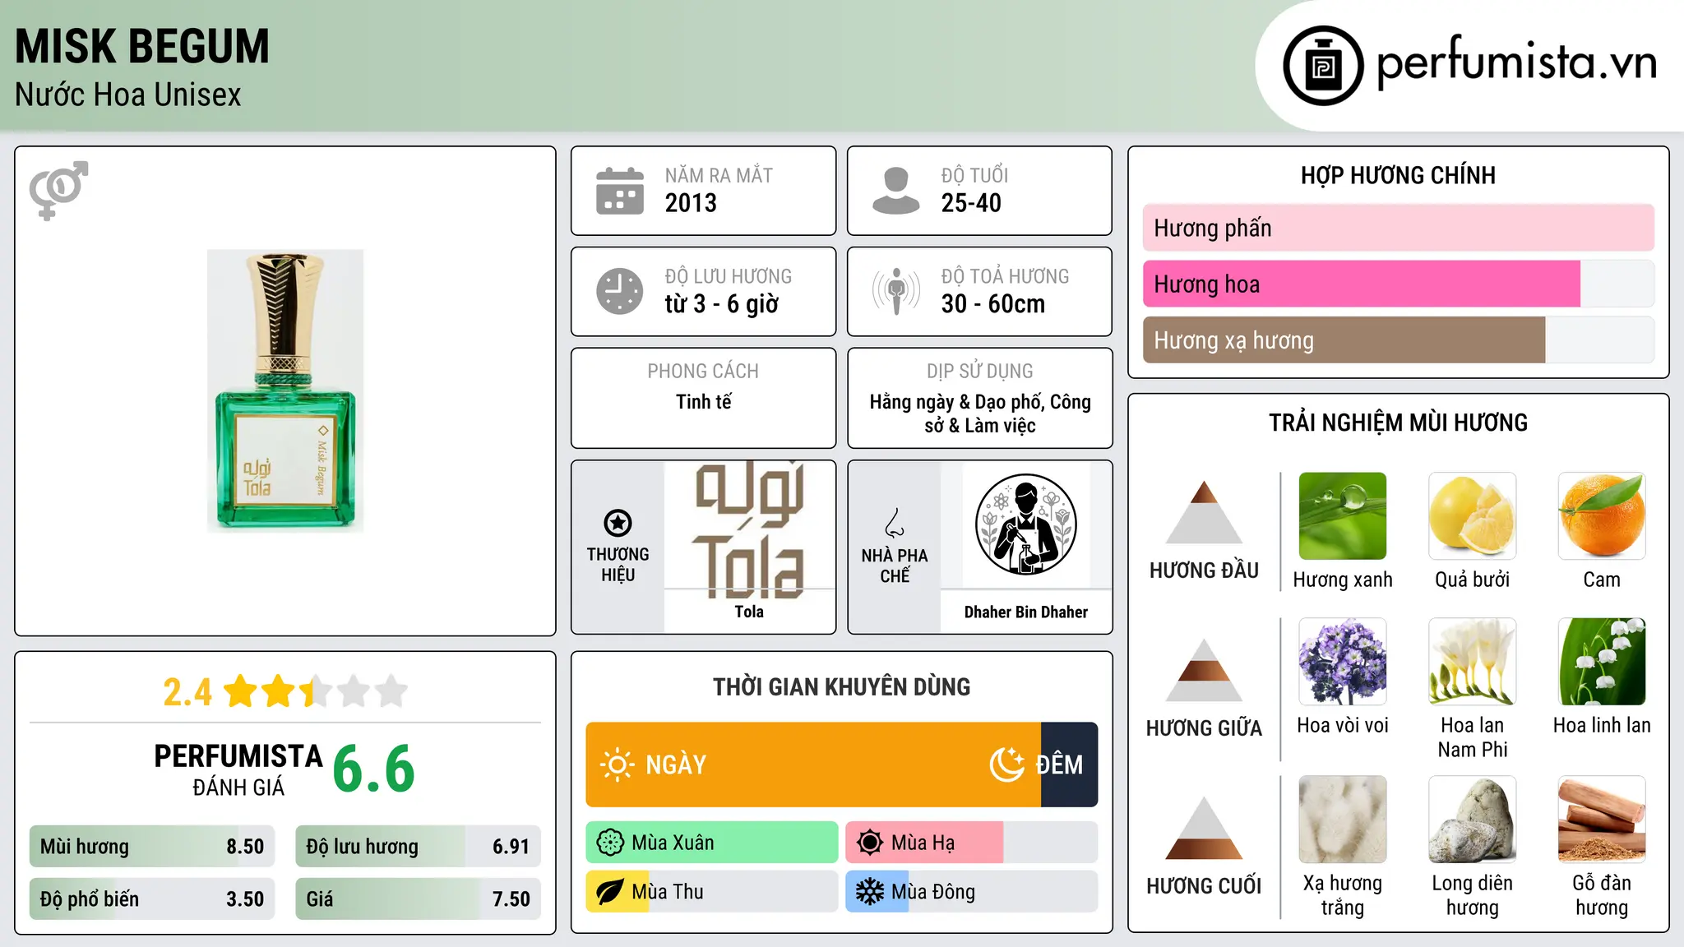Image resolution: width=1684 pixels, height=947 pixels.
Task: Click the TRẢI NGHIỆM MÙI HƯƠNG heading
Action: pyautogui.click(x=1398, y=423)
